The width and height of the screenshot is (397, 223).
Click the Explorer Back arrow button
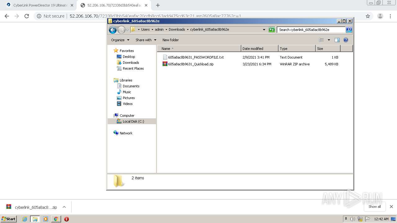tap(113, 30)
